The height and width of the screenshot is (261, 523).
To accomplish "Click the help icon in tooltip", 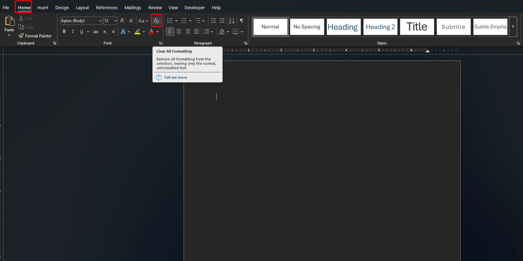I will (x=159, y=77).
